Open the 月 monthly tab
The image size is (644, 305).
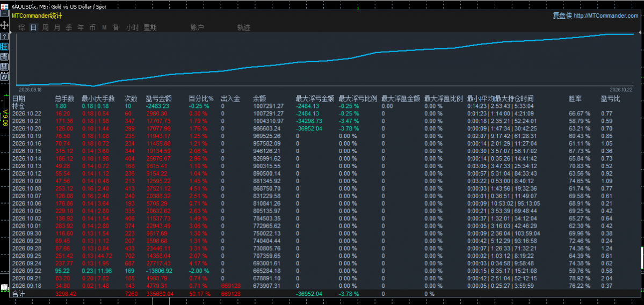click(x=57, y=27)
